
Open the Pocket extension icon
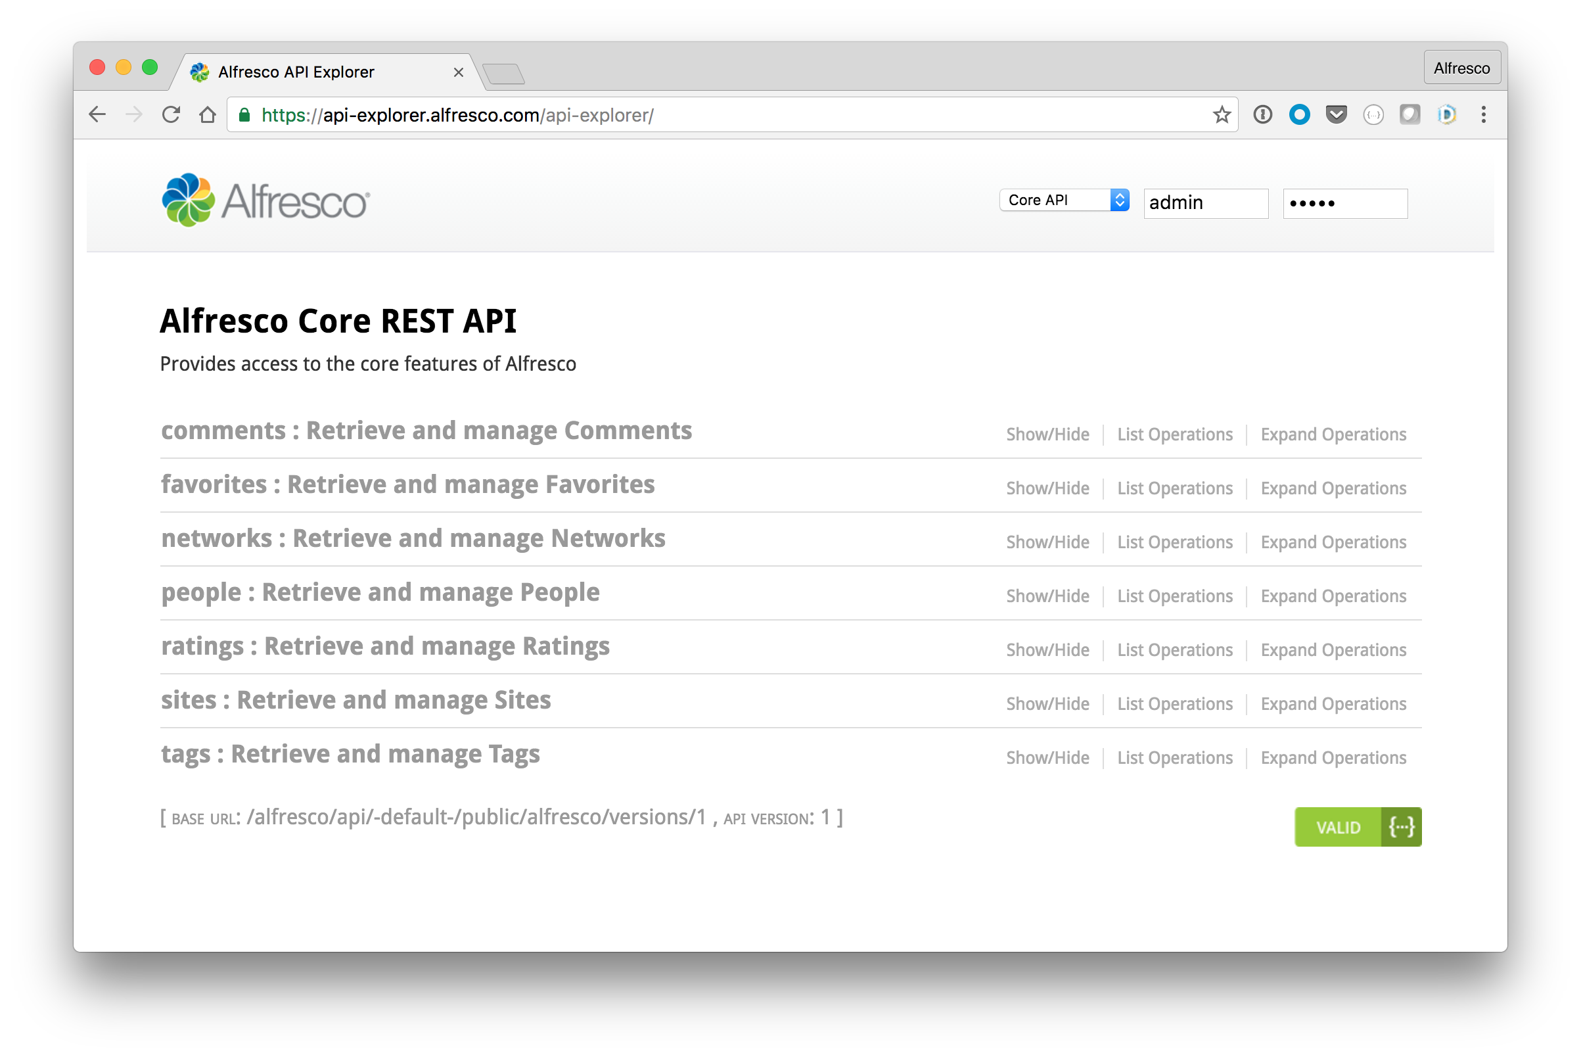tap(1336, 114)
